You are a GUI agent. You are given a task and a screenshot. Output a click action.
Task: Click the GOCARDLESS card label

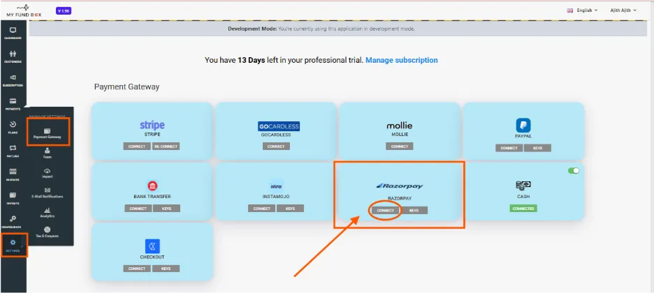click(276, 135)
